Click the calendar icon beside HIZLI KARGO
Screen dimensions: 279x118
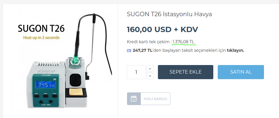(134, 99)
